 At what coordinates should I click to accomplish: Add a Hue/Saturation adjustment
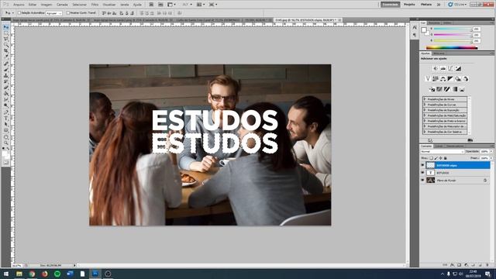click(x=436, y=79)
